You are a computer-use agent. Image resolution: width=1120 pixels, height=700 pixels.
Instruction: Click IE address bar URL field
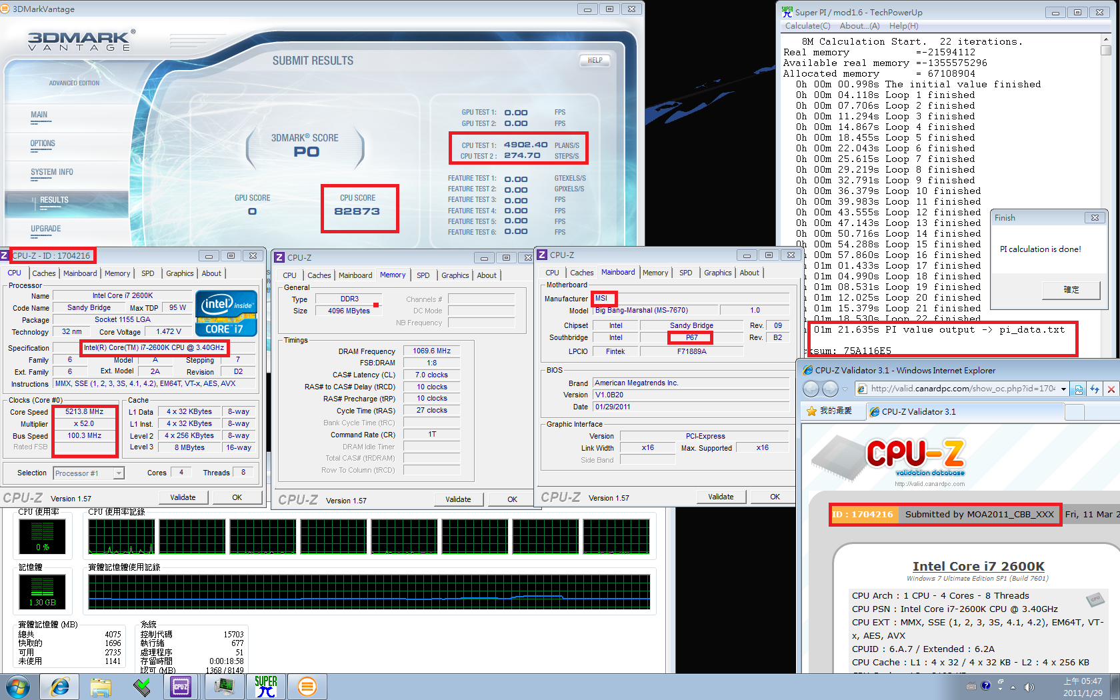click(x=963, y=389)
